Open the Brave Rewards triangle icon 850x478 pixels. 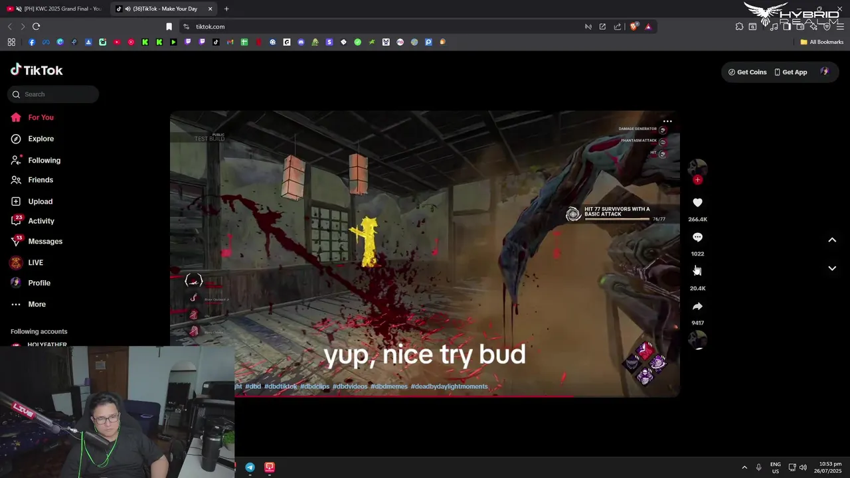pyautogui.click(x=648, y=27)
